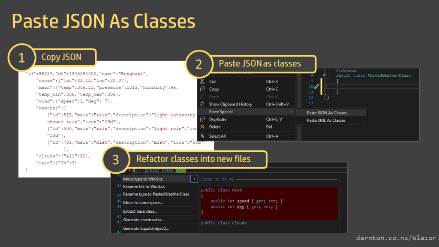This screenshot has width=439, height=247.
Task: Choose Paste JSON As Classes
Action: pyautogui.click(x=327, y=113)
